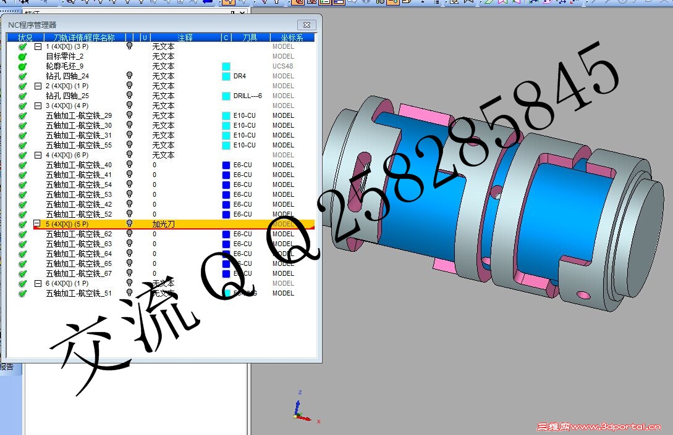This screenshot has height=435, width=673.
Task: Toggle light bulb for 钻孔 四轴_25
Action: [x=129, y=95]
